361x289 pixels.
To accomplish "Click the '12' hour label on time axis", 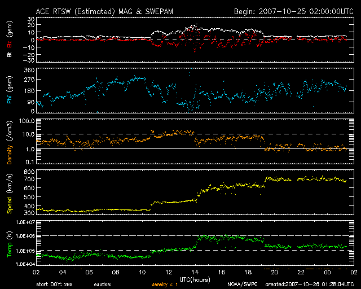I will (169, 272).
